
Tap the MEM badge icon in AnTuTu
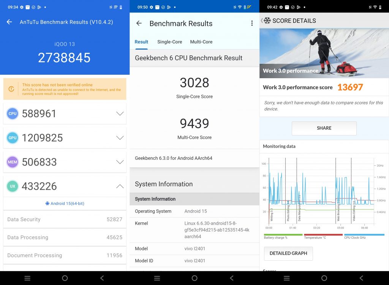13,162
